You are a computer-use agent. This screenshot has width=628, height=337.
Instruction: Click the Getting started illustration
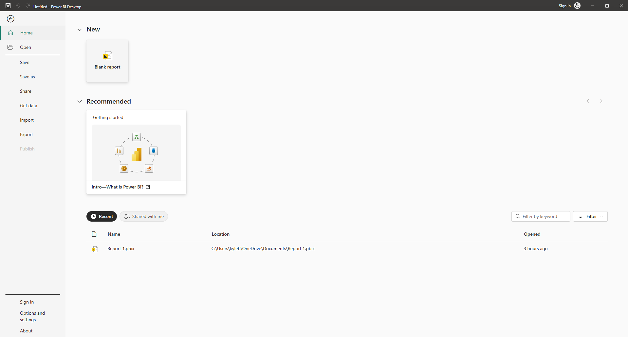pos(136,152)
